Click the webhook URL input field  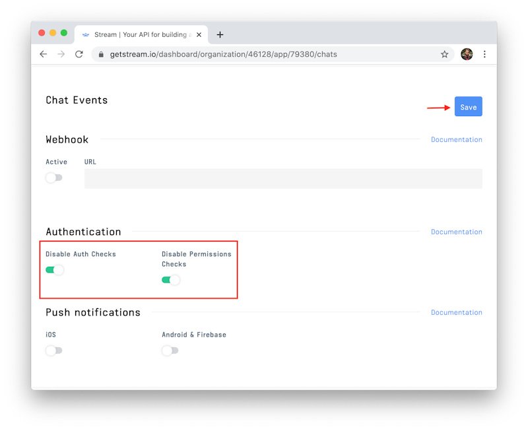pyautogui.click(x=282, y=178)
